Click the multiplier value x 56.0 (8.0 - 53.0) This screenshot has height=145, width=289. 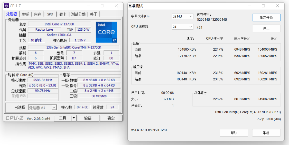(43, 85)
